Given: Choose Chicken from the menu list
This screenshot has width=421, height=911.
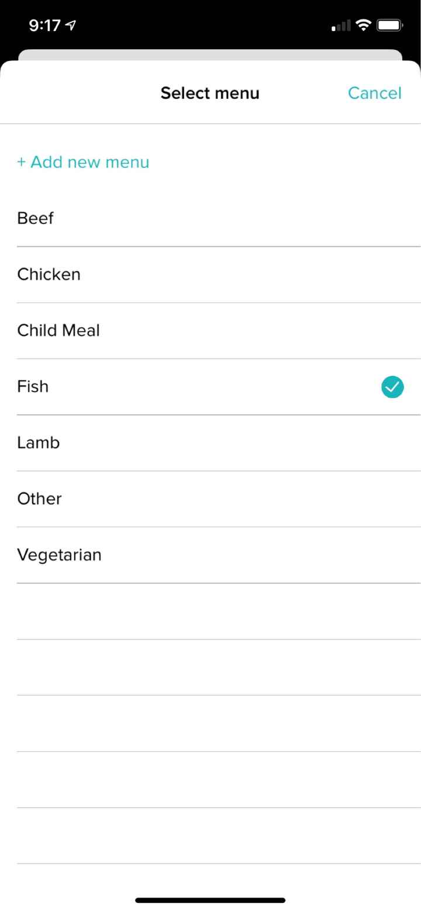Looking at the screenshot, I should 49,274.
